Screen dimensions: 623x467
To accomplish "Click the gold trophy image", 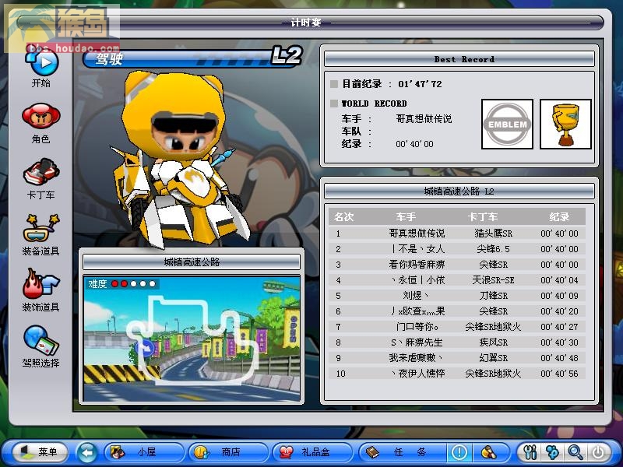I will (565, 125).
